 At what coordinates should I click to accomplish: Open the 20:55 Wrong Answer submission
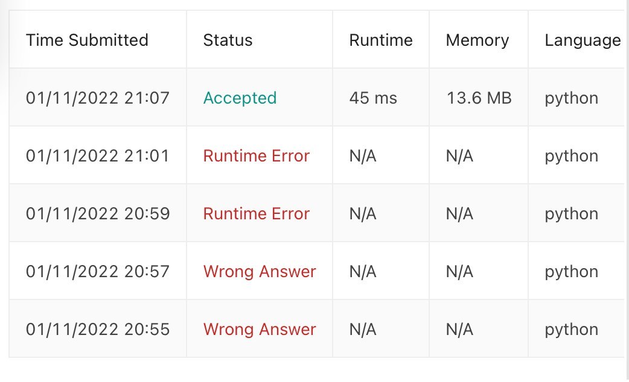pyautogui.click(x=260, y=329)
